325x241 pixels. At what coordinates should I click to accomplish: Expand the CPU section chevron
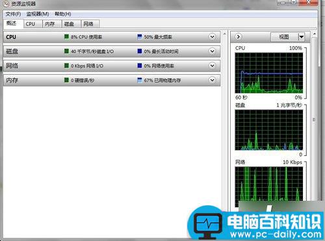pyautogui.click(x=213, y=37)
